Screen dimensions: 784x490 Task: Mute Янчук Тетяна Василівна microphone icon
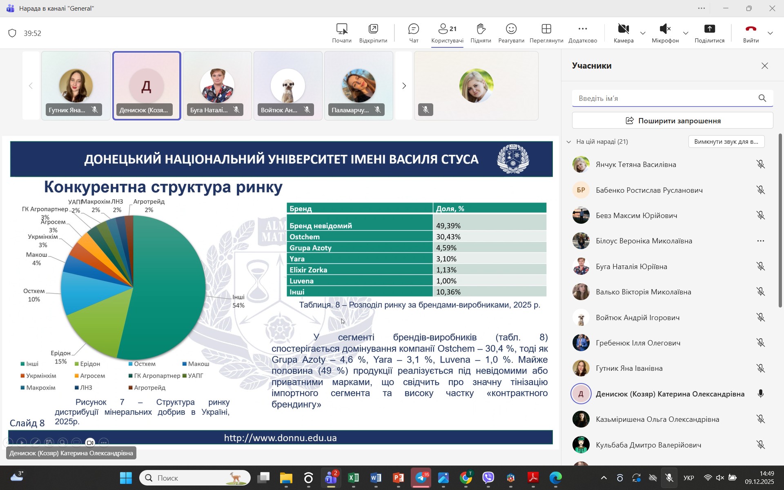click(760, 165)
